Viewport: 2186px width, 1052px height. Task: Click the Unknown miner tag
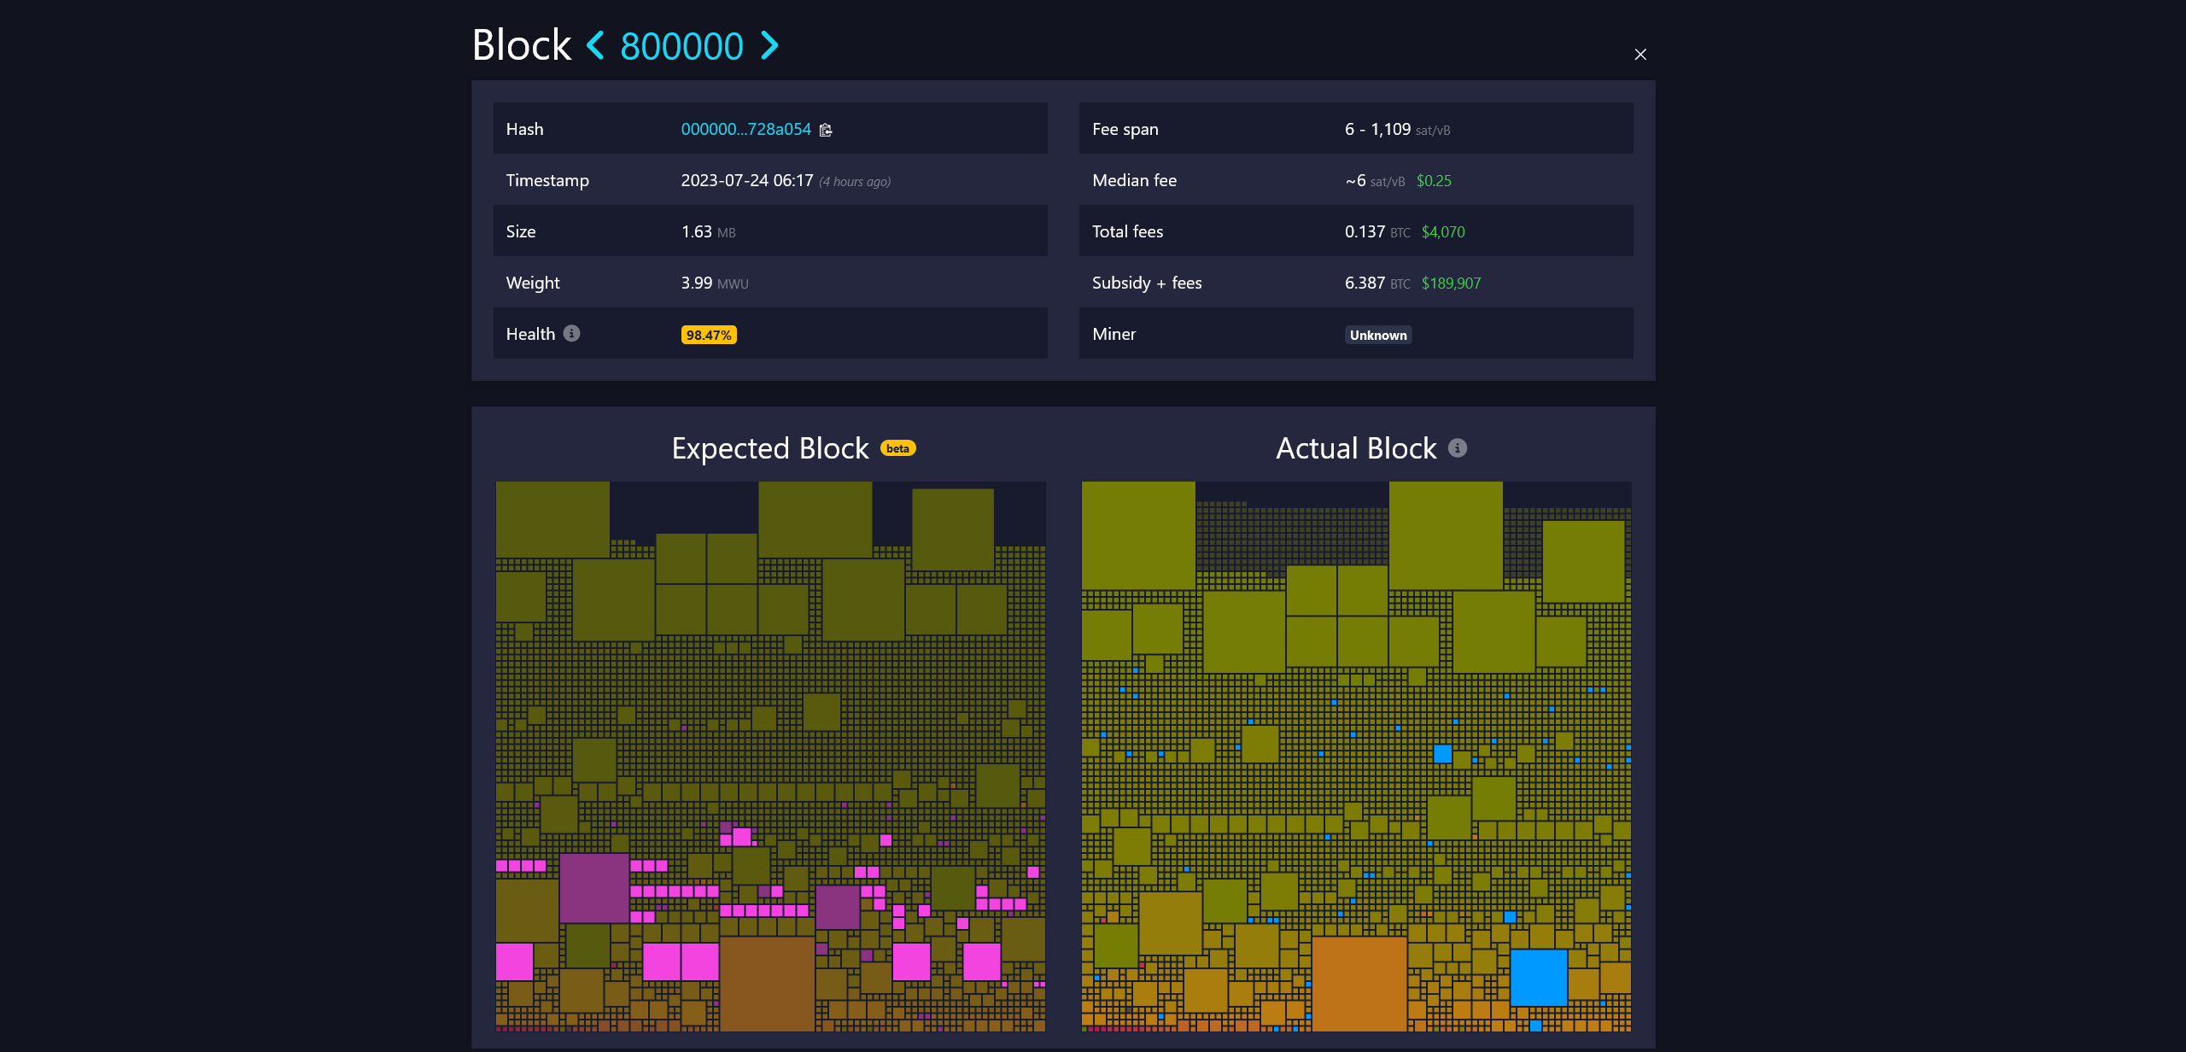[1377, 335]
